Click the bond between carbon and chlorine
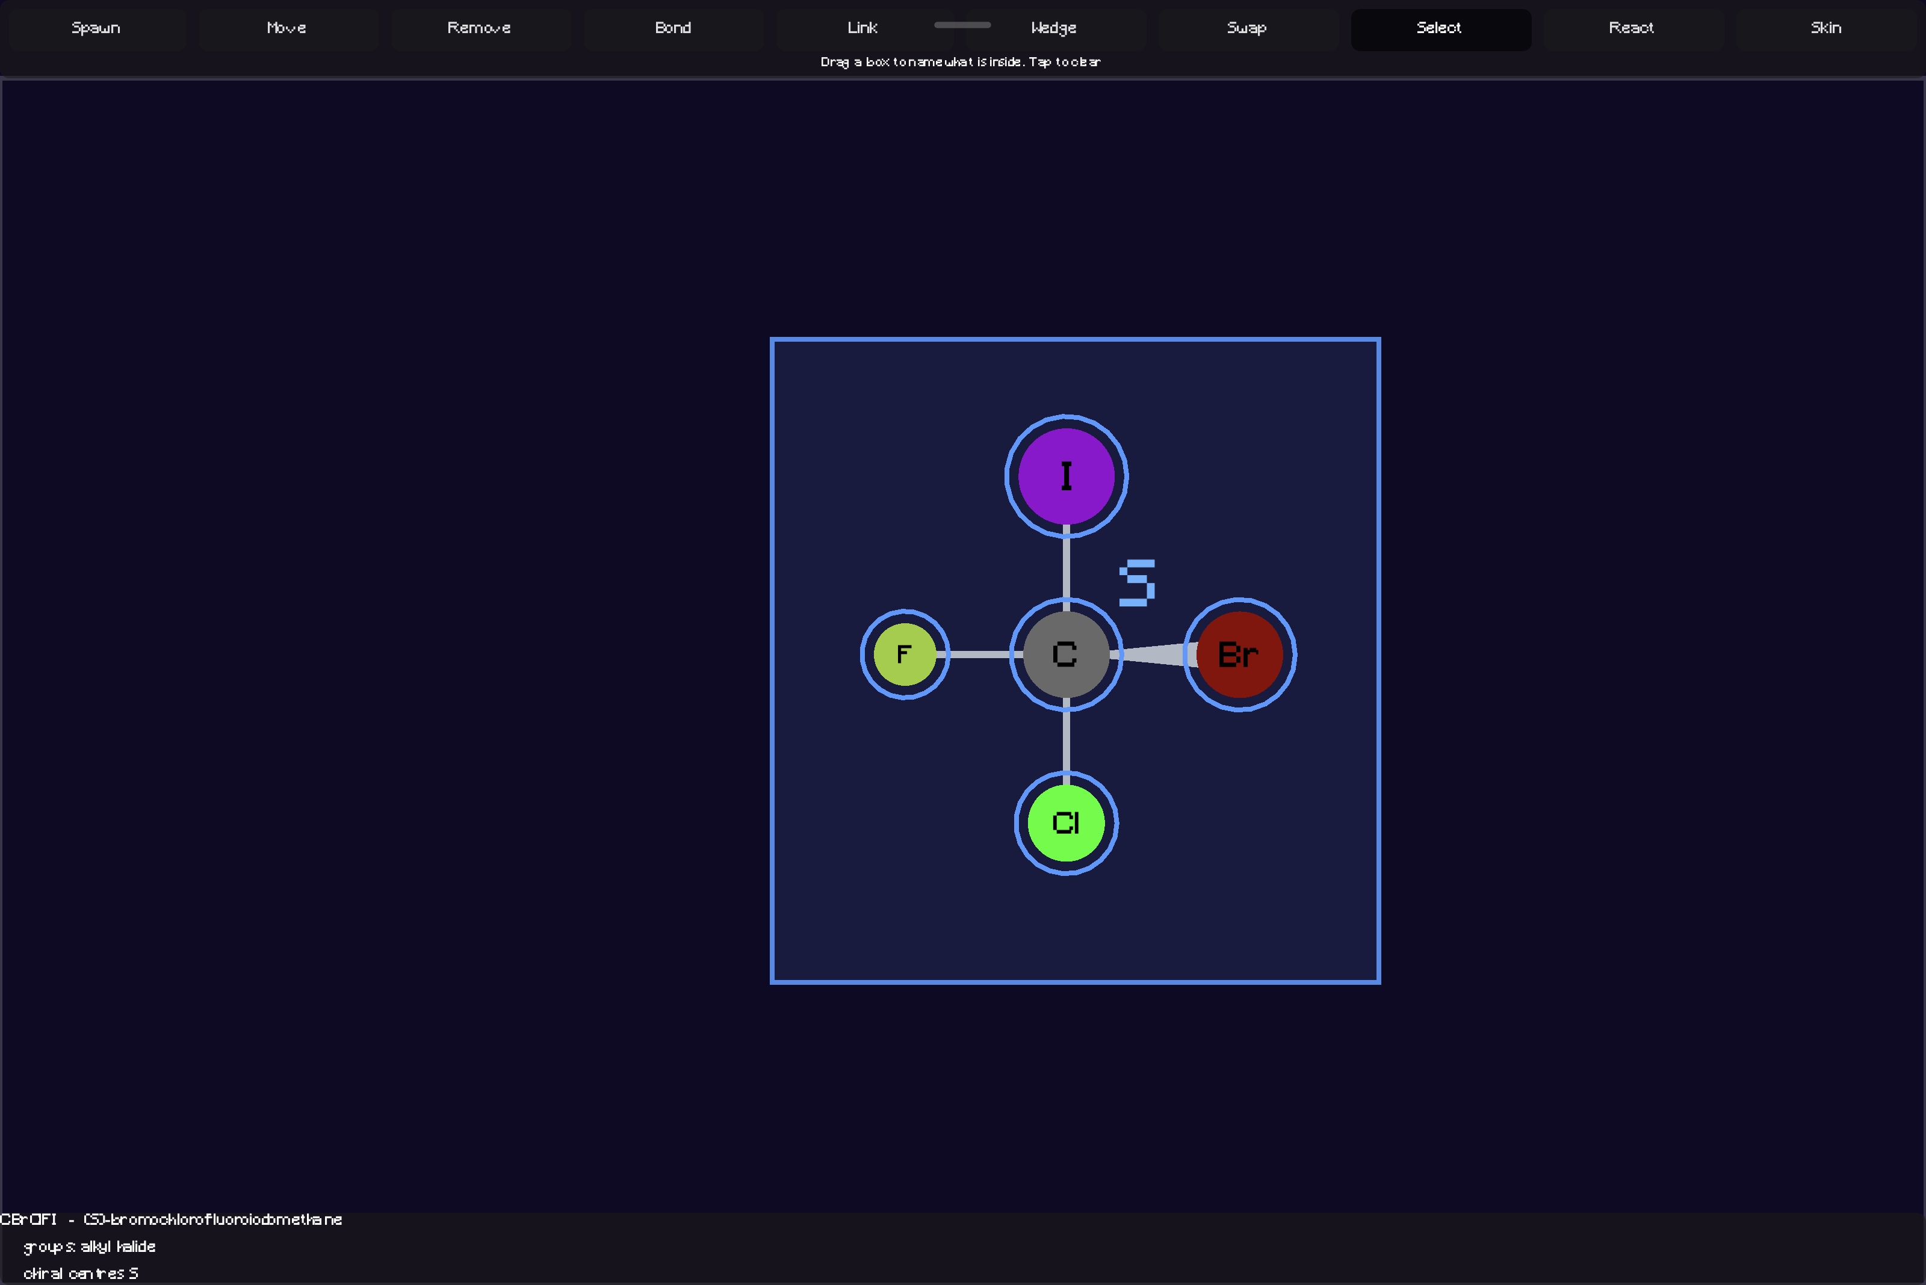 [1066, 742]
